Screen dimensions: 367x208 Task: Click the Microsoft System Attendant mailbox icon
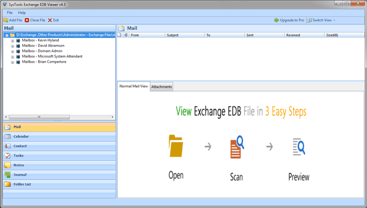[x=18, y=57]
